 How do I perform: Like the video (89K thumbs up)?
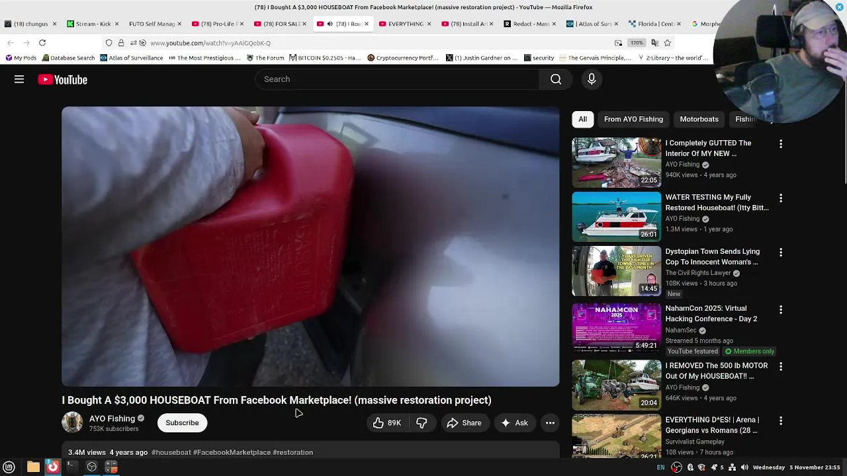coord(387,423)
